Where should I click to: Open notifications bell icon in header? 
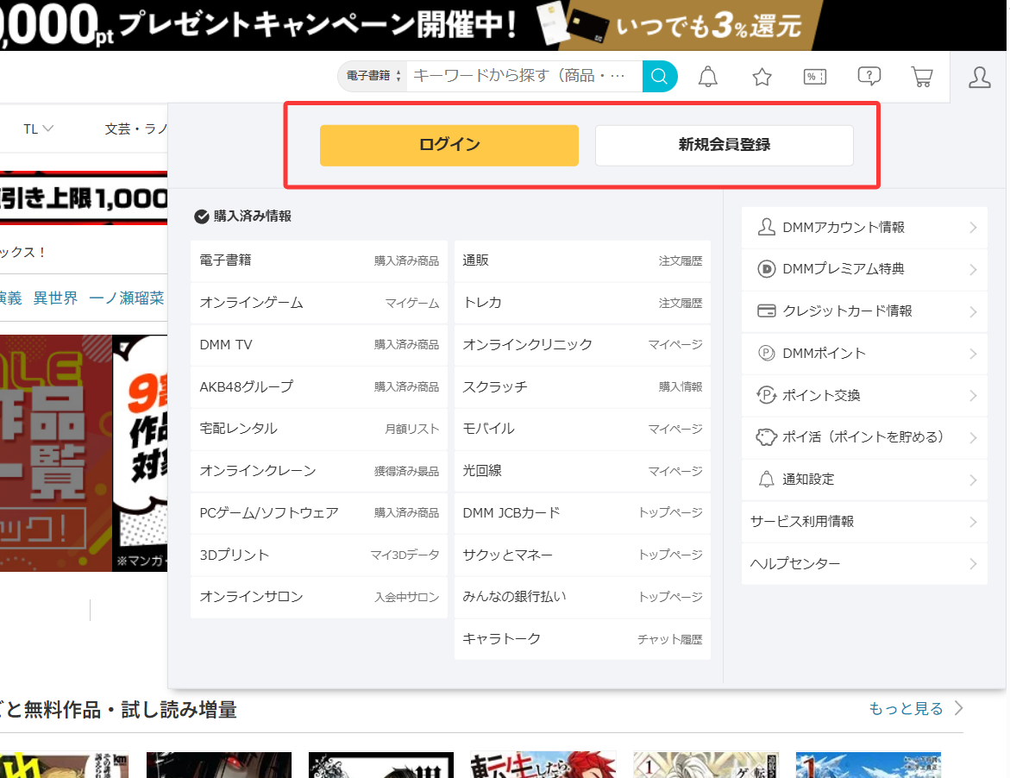[708, 77]
